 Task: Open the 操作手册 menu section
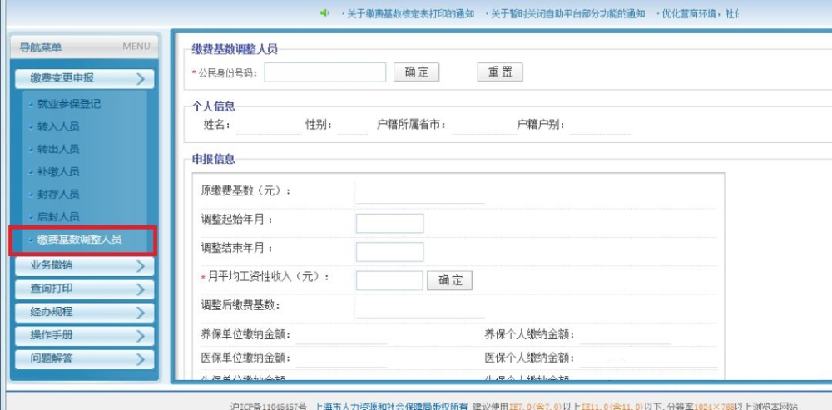coord(84,336)
